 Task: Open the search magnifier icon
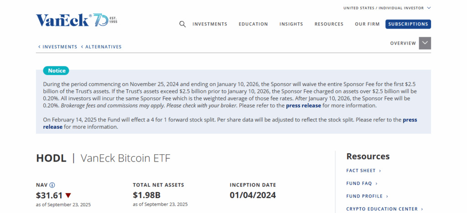point(182,24)
